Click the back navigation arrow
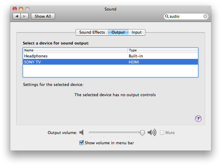The width and height of the screenshot is (221, 165). pos(17,16)
